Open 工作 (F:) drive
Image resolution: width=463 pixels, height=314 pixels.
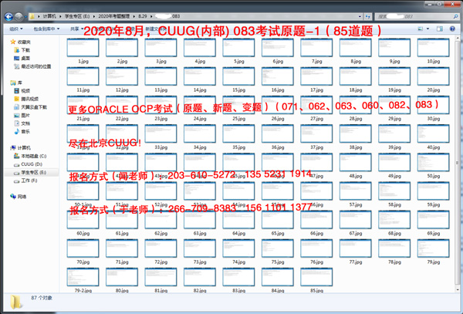[x=25, y=181]
